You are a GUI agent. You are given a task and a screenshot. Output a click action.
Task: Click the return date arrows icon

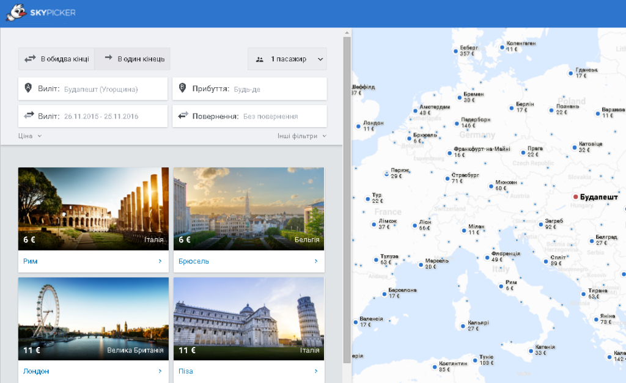183,115
